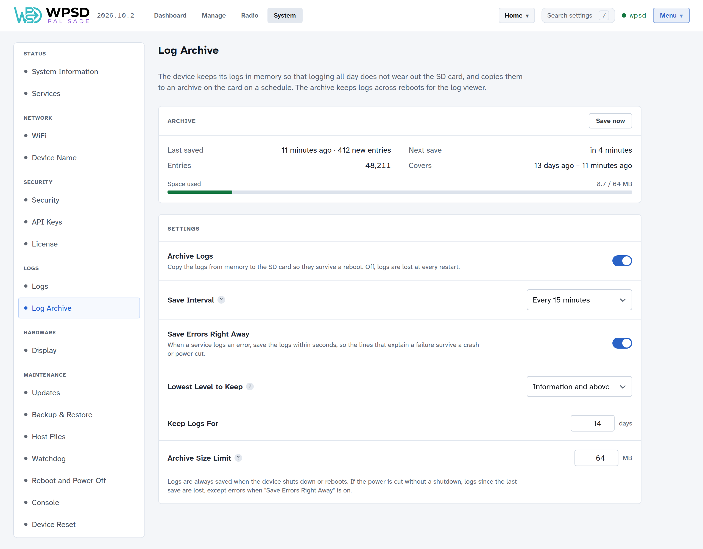Select the System tab
This screenshot has width=703, height=549.
click(x=284, y=15)
